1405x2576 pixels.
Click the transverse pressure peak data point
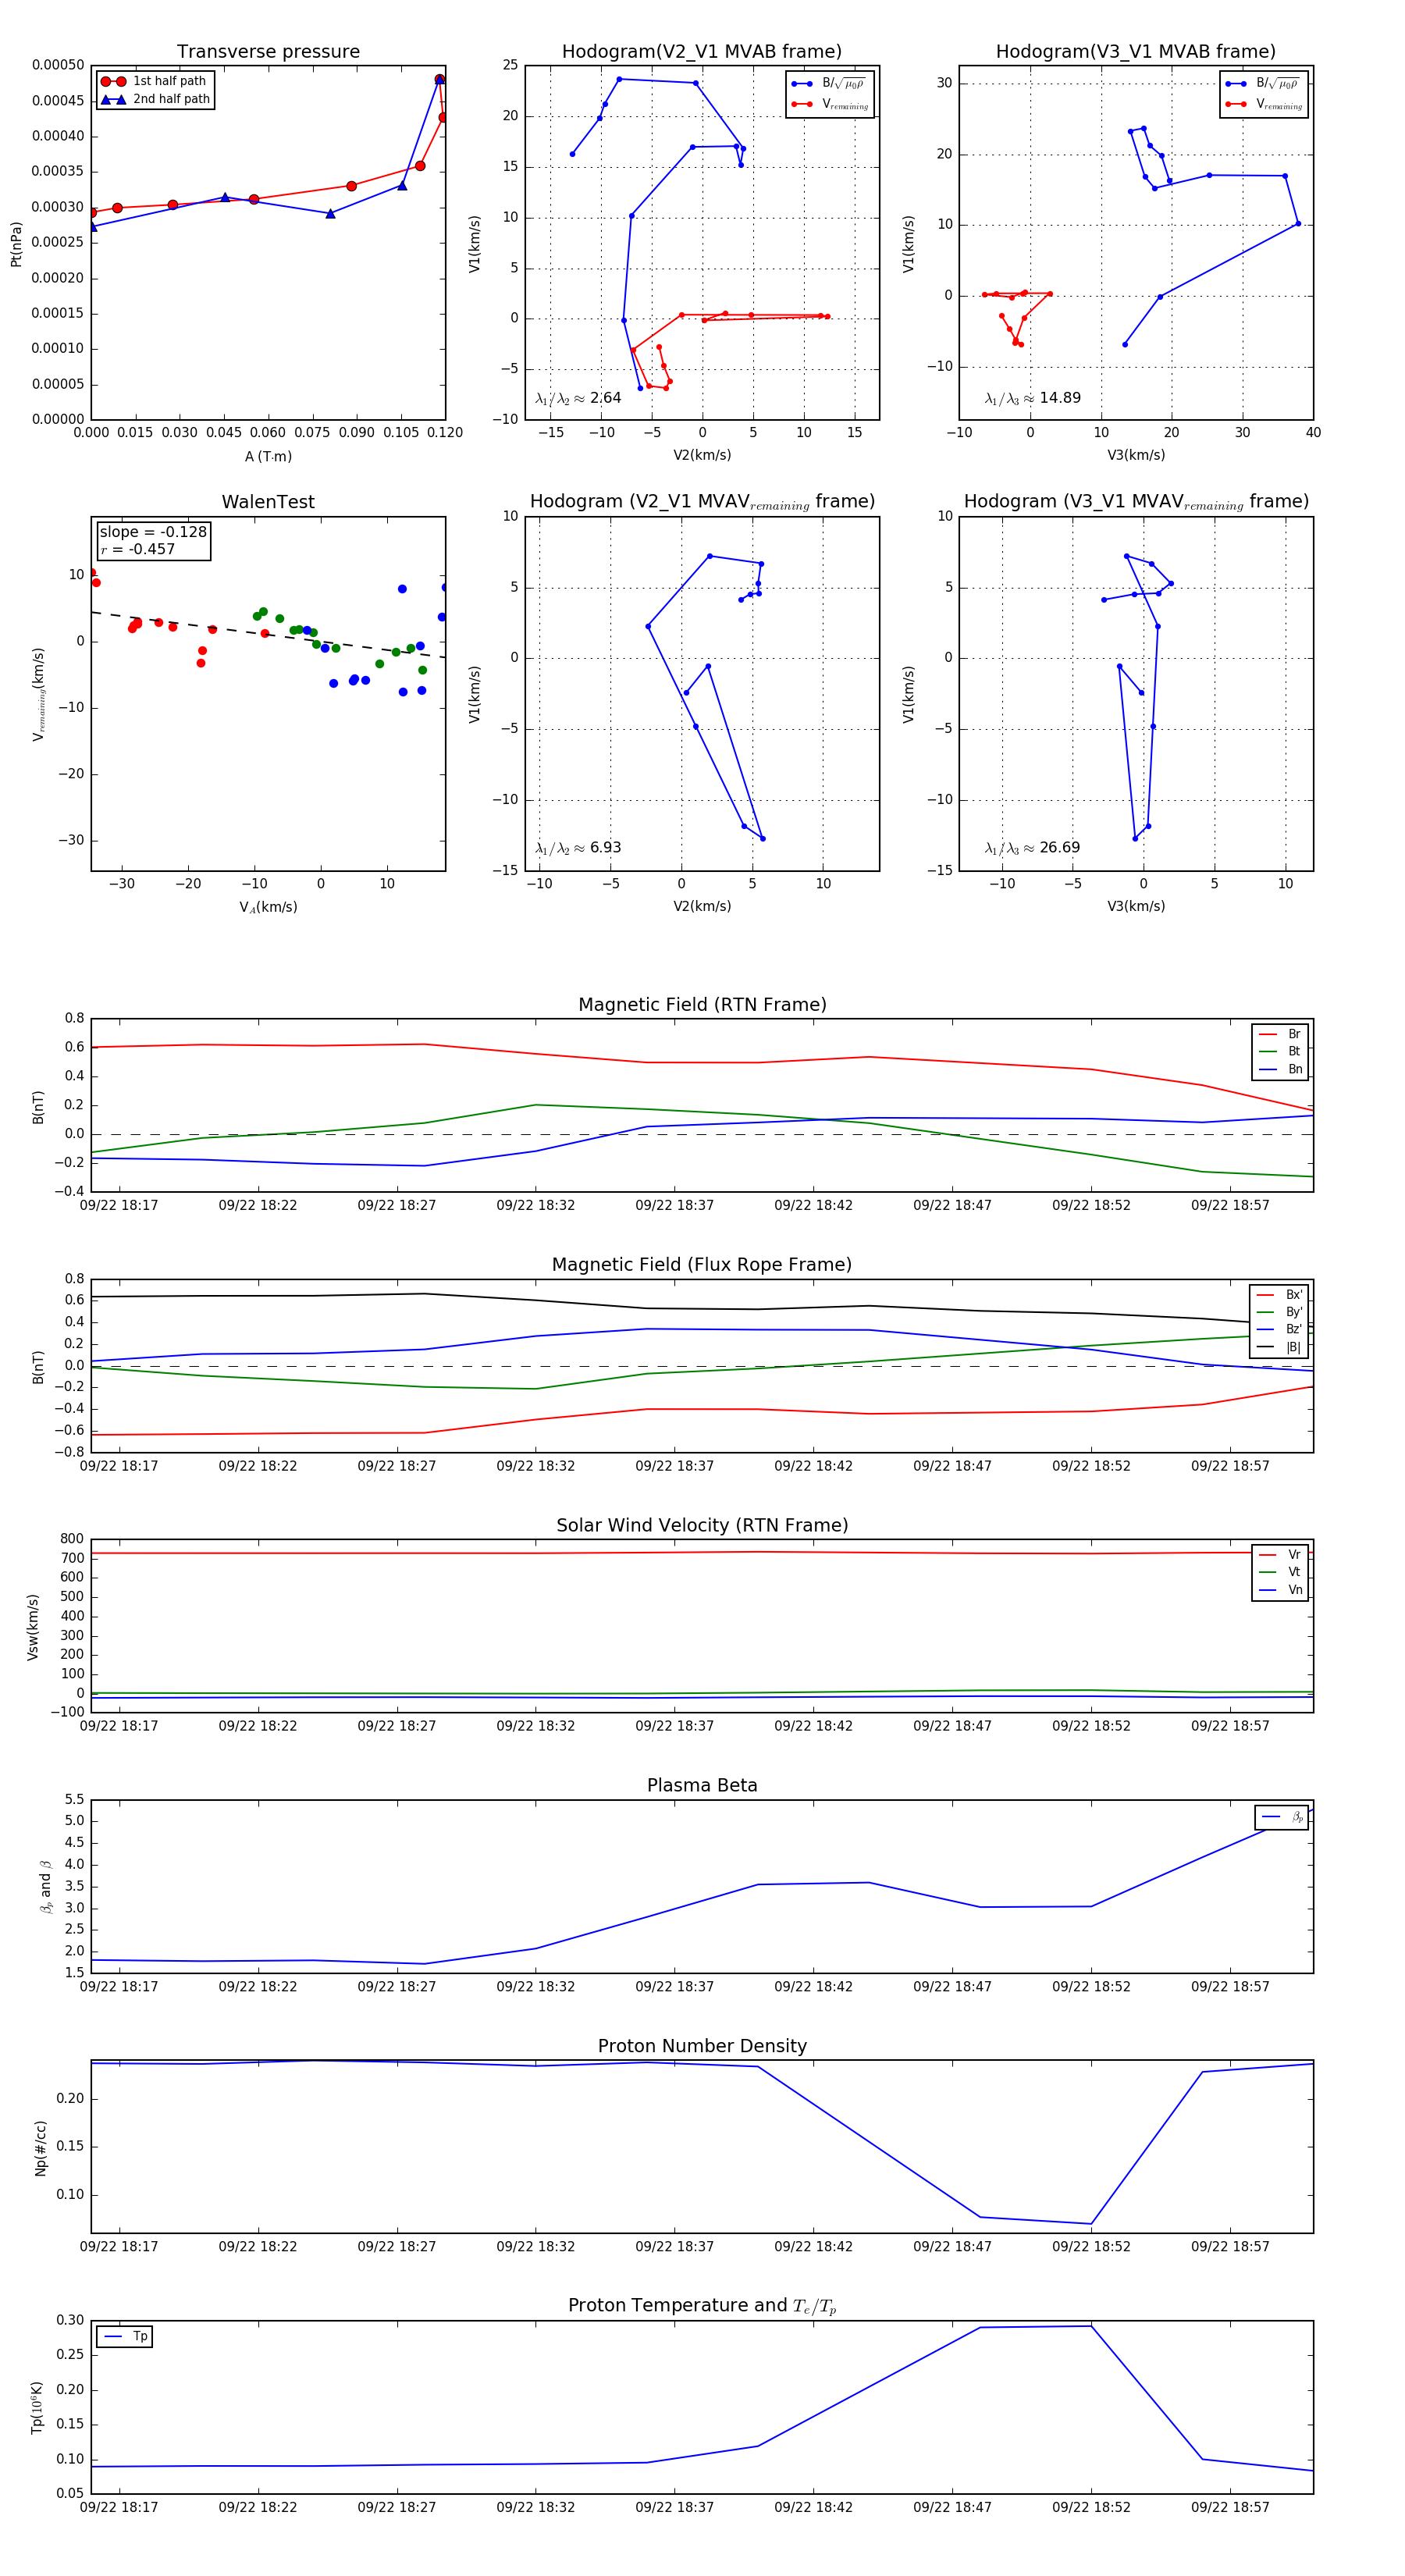[x=439, y=79]
